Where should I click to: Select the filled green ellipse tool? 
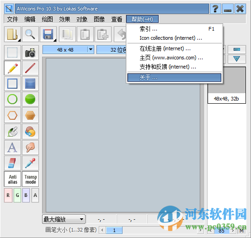pyautogui.click(x=30, y=99)
